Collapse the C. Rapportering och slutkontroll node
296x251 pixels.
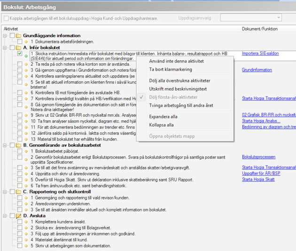click(x=5, y=192)
